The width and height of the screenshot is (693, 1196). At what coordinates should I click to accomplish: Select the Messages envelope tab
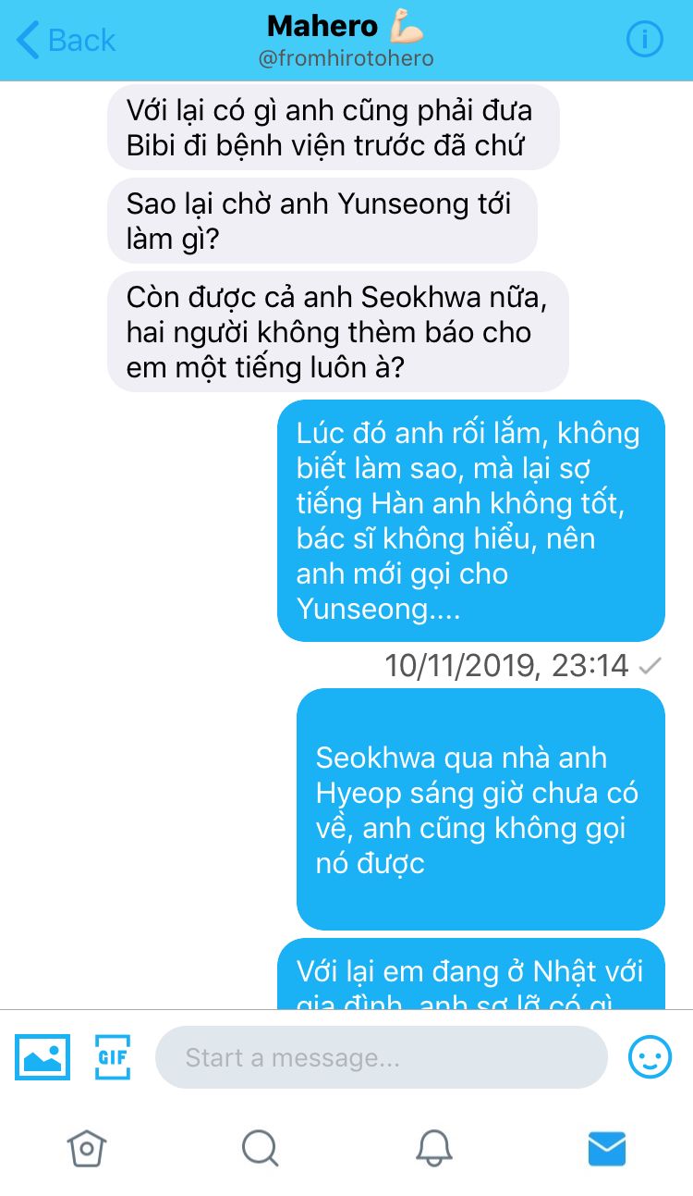click(x=607, y=1149)
